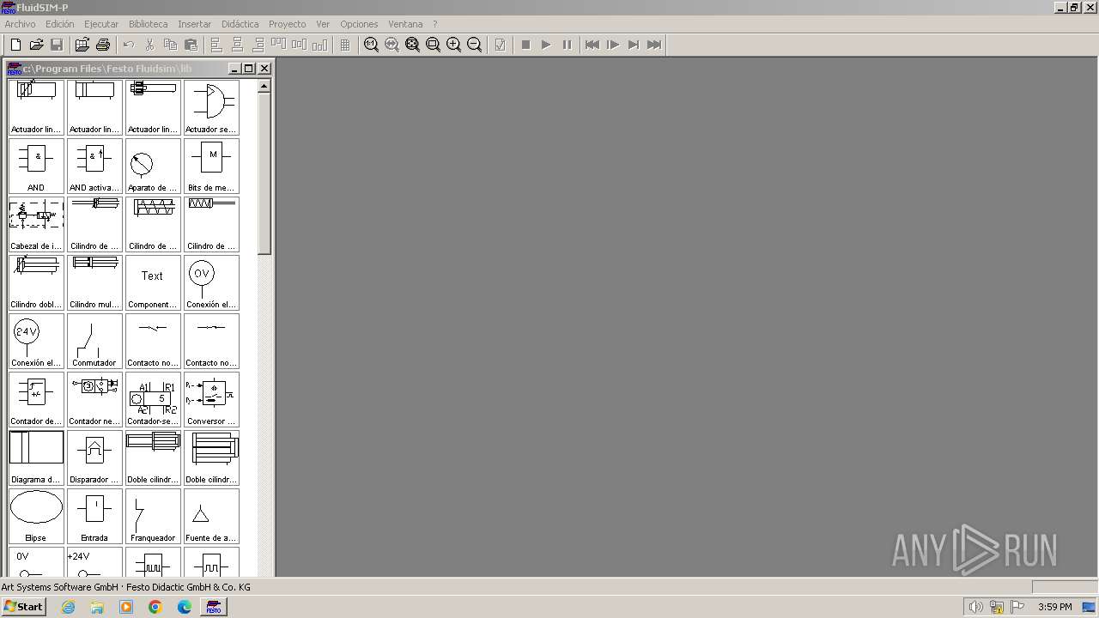Viewport: 1099px width, 618px height.
Task: Print the circuit diagram
Action: point(103,45)
